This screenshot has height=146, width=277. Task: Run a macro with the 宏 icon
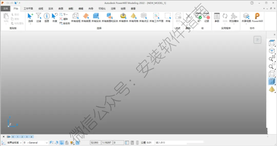(199, 17)
